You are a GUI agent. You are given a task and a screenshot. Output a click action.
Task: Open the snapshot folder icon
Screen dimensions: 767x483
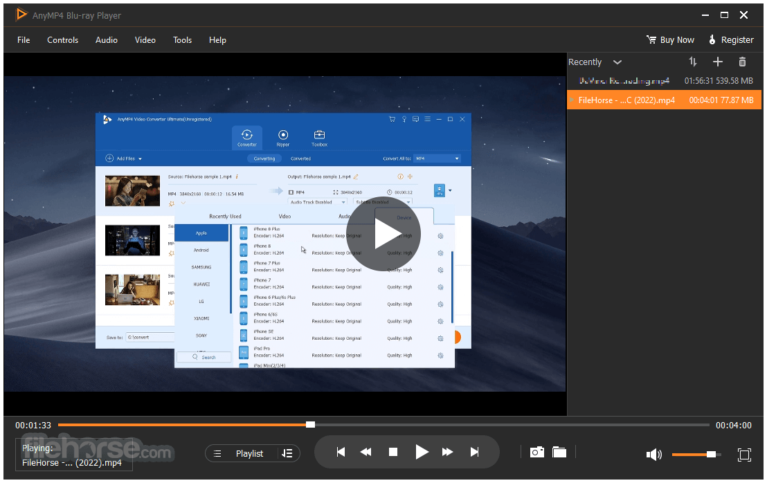click(x=559, y=452)
